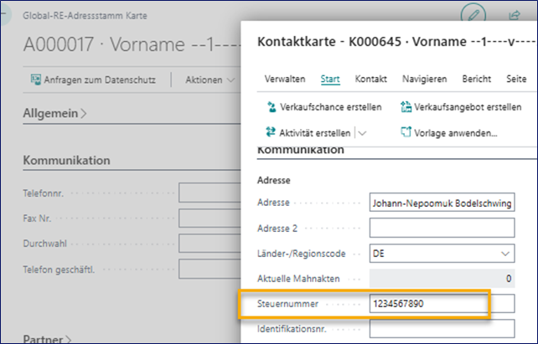
Task: Click the A000017 page title
Action: [x=132, y=44]
